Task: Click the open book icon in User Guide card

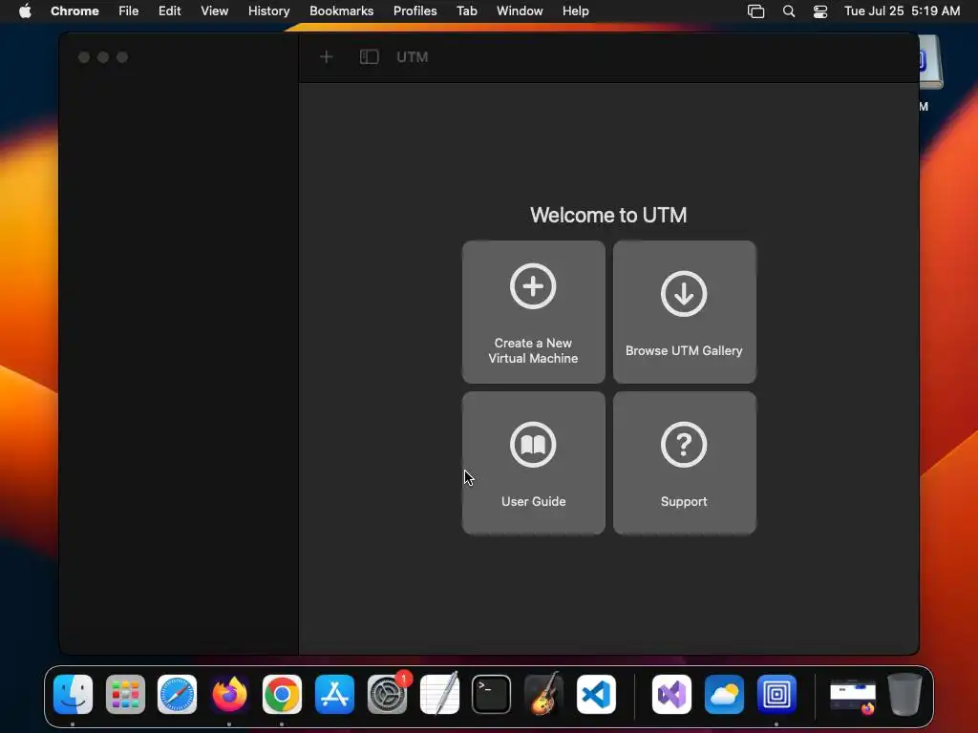Action: coord(533,445)
